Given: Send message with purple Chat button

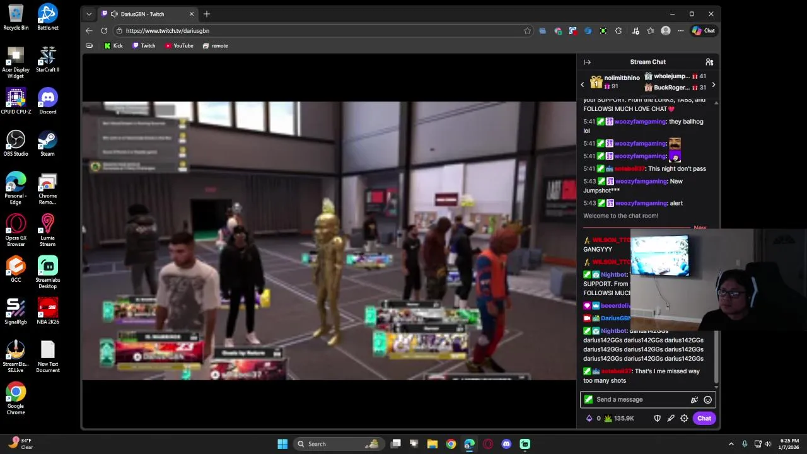Looking at the screenshot, I should (704, 418).
